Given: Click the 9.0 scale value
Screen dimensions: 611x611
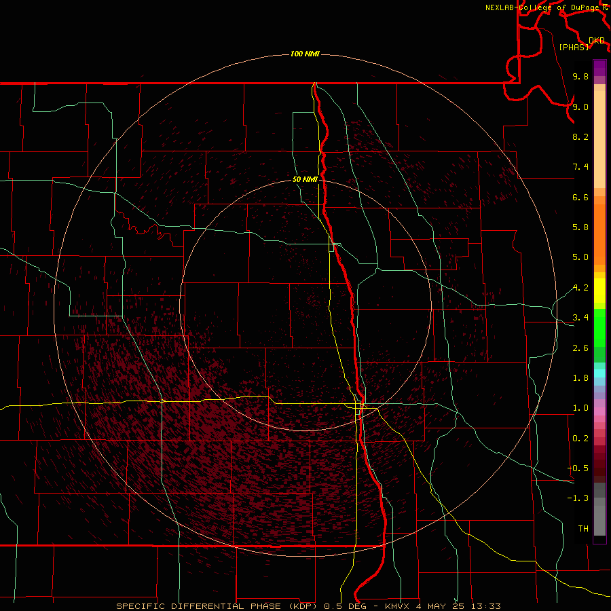Looking at the screenshot, I should click(580, 107).
